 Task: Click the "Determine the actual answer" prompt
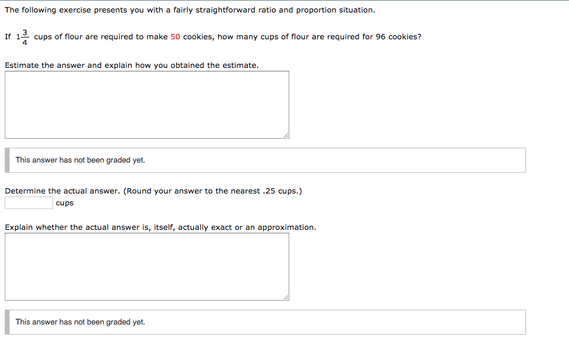click(63, 191)
